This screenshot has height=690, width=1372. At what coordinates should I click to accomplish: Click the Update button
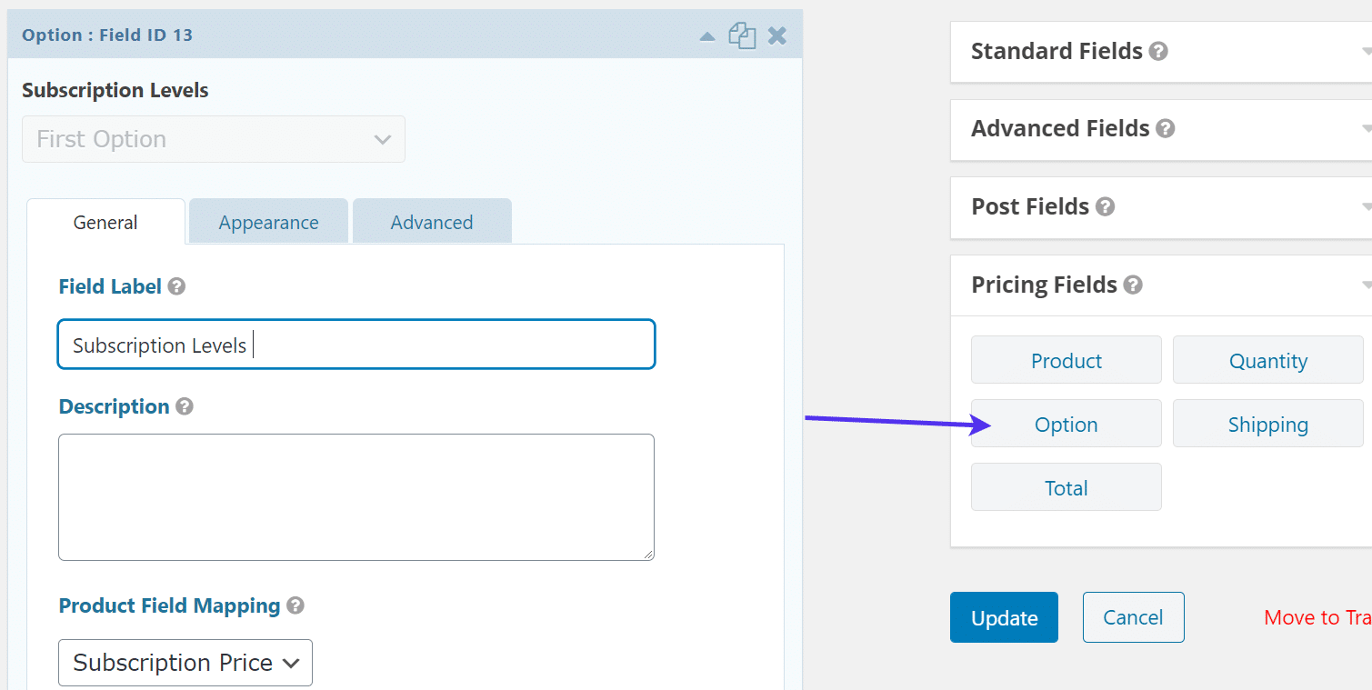[1004, 617]
